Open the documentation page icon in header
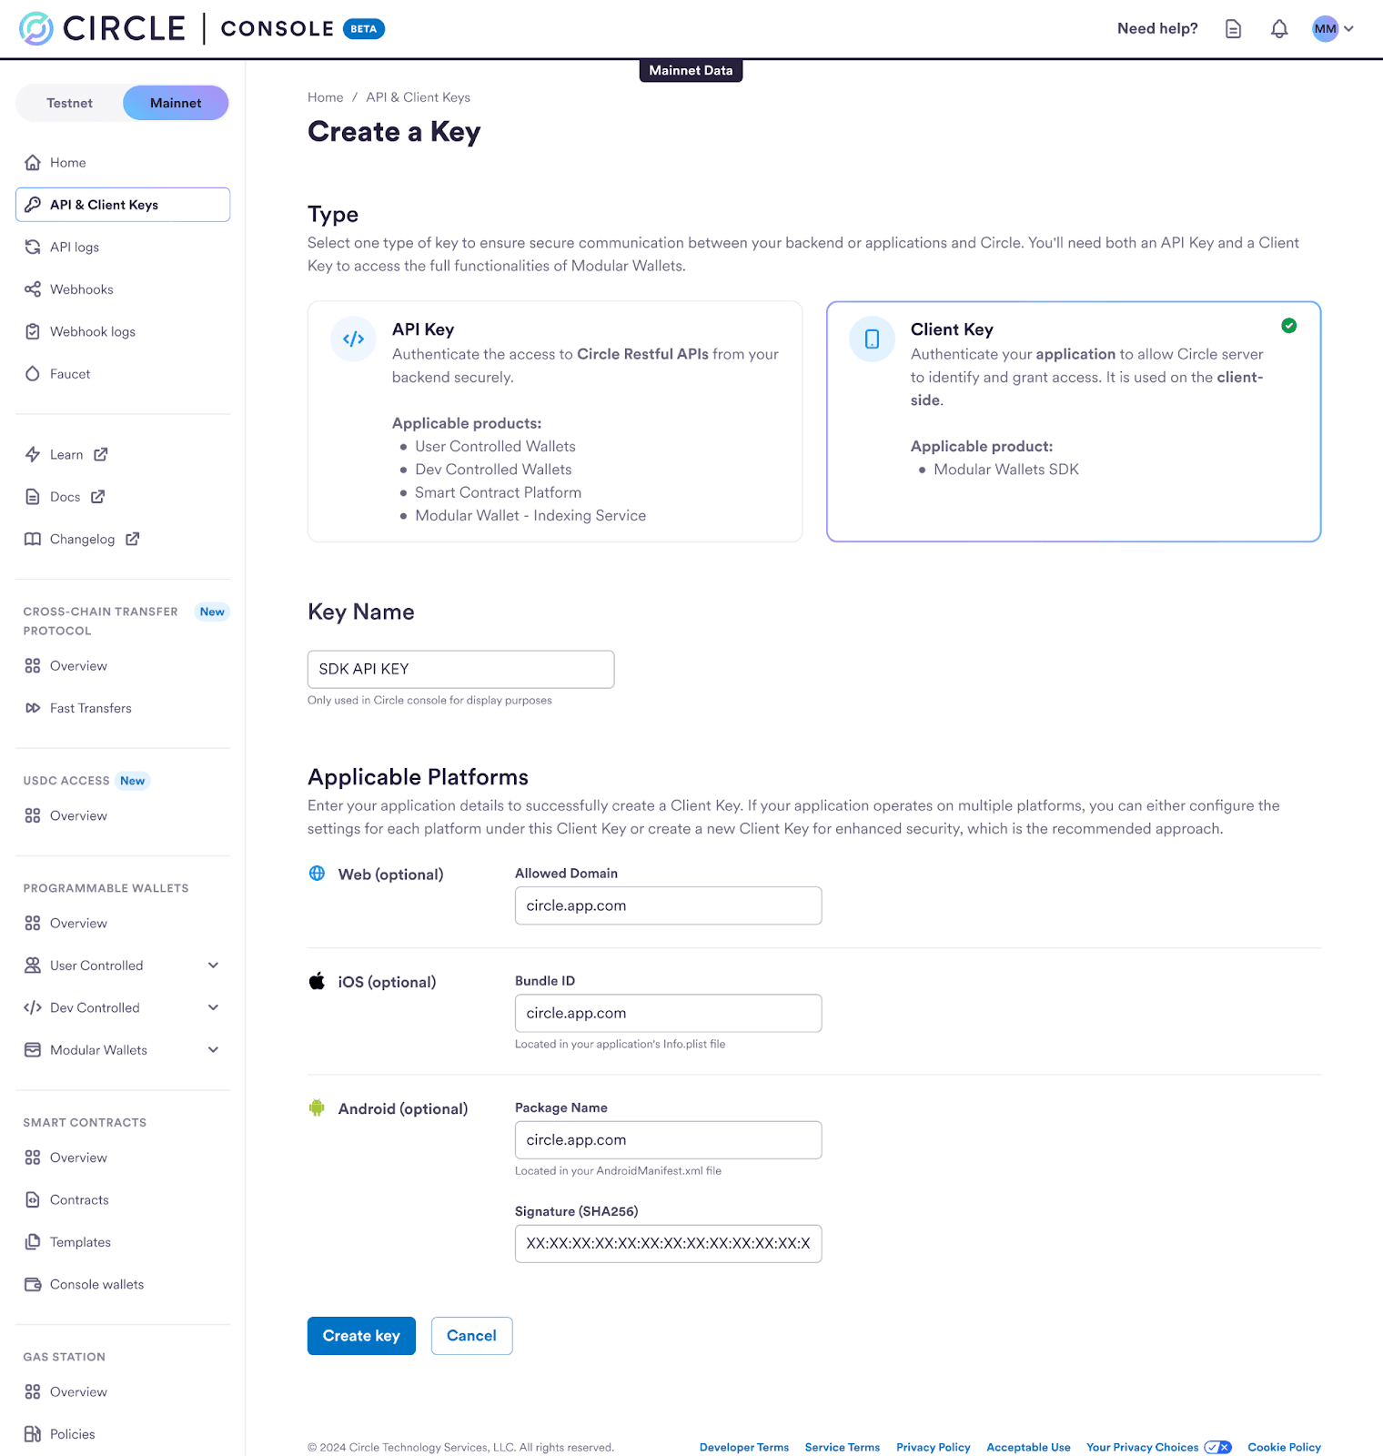The width and height of the screenshot is (1383, 1456). tap(1233, 29)
